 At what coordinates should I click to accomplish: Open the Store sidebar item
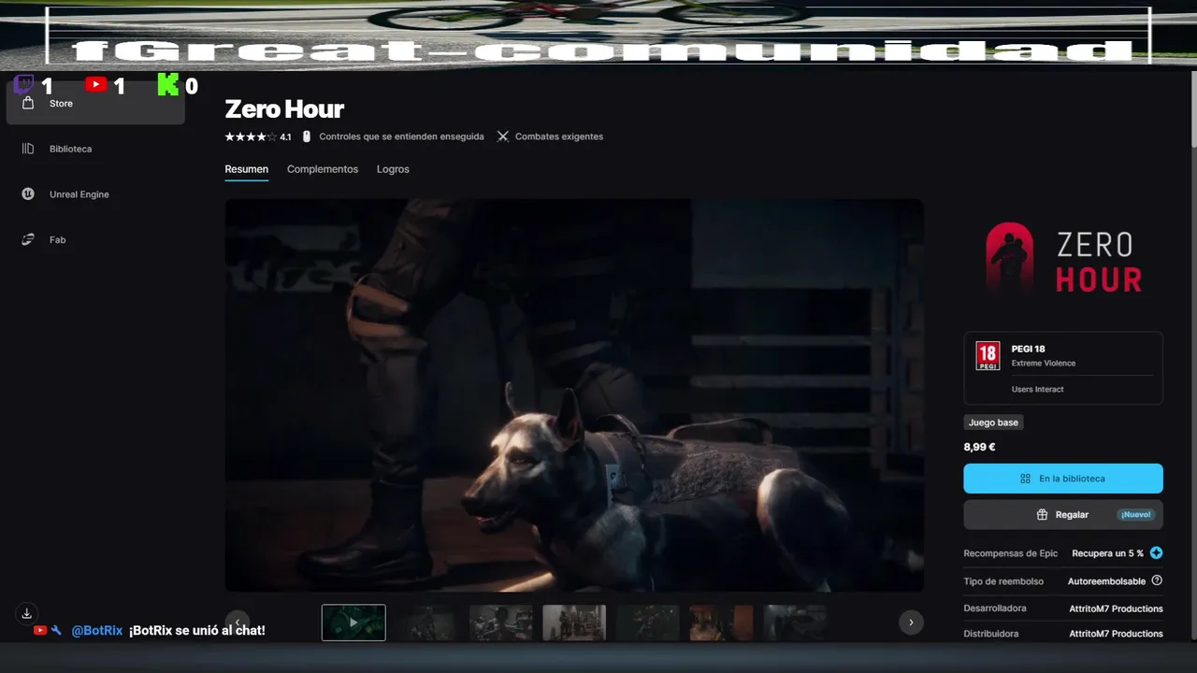pyautogui.click(x=95, y=104)
